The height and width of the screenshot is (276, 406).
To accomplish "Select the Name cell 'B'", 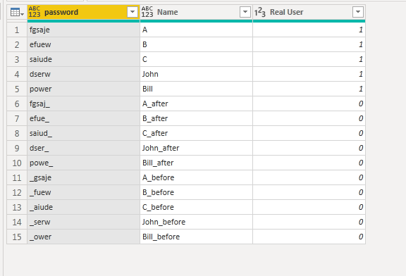I will coord(196,44).
